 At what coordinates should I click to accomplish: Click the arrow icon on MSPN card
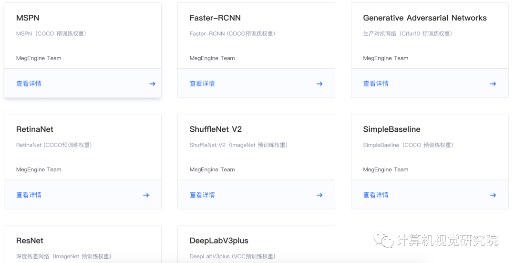click(x=152, y=84)
